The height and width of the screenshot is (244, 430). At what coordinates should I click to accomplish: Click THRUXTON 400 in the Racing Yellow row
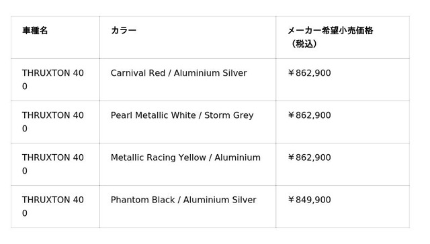click(x=53, y=164)
